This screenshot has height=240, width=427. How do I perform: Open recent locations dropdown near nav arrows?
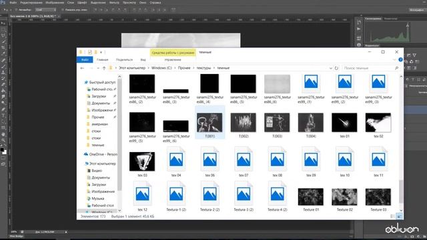98,68
